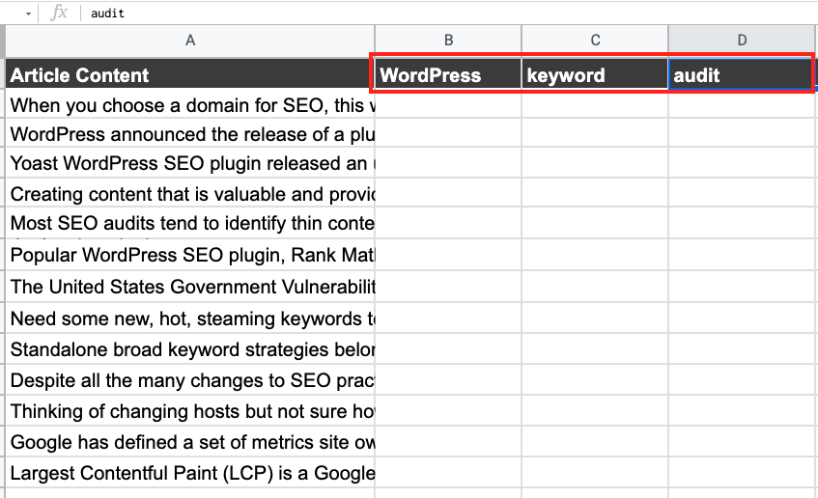Viewport: 818px width, 498px height.
Task: Select cell 'The United States Government Vulnerabilit'
Action: pos(190,287)
